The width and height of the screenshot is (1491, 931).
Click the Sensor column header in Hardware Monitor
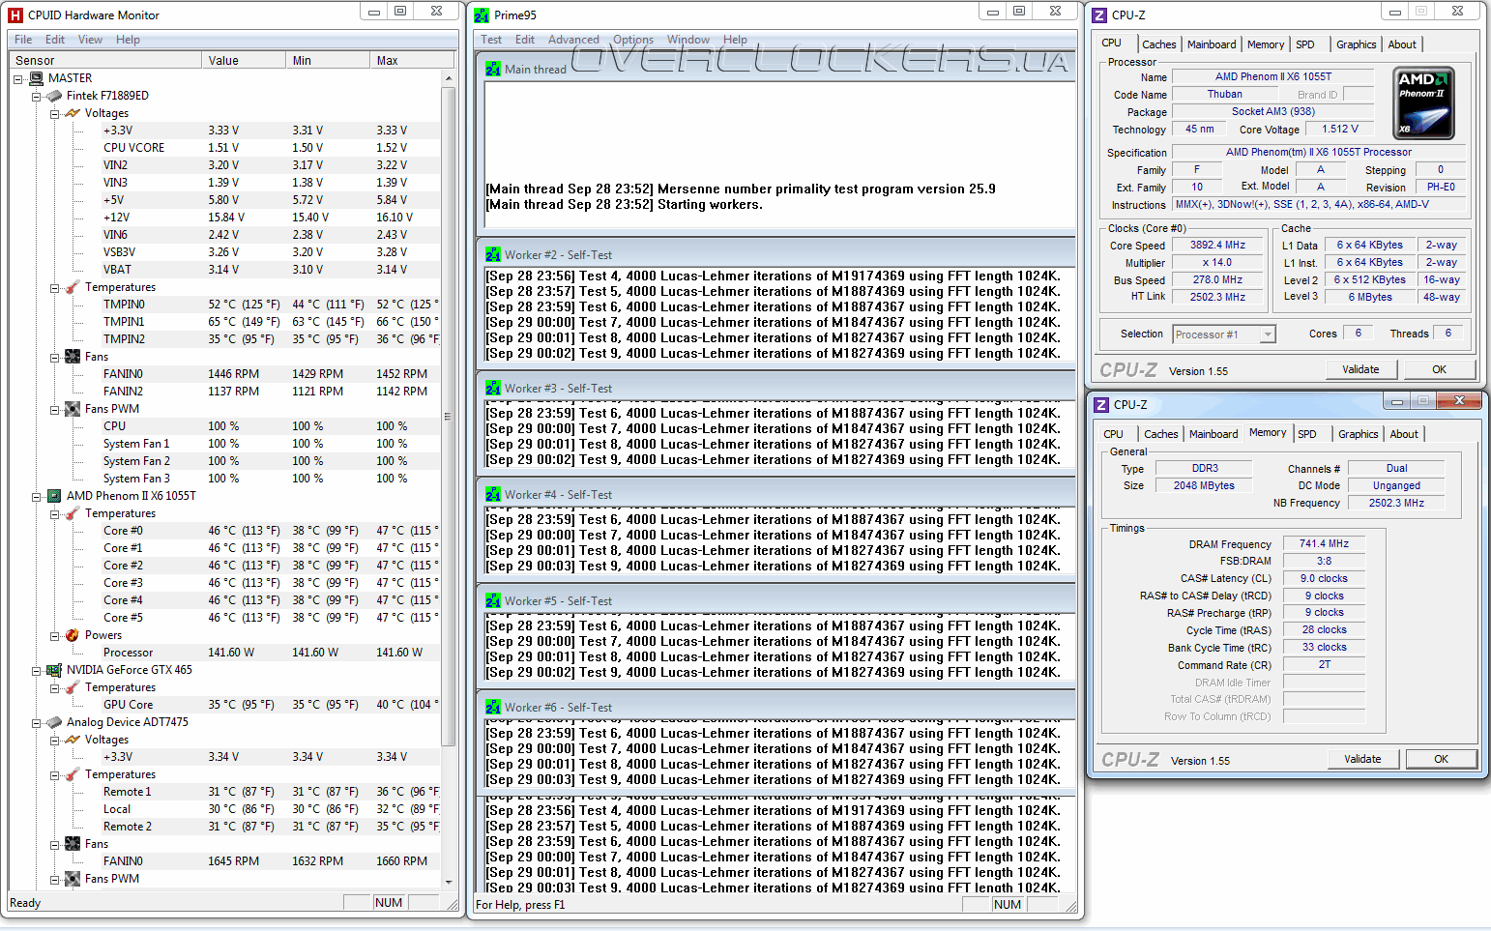[105, 60]
